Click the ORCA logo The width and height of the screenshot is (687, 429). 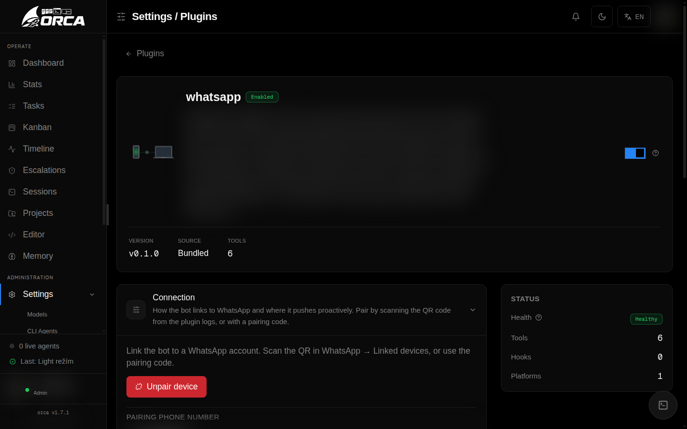[53, 17]
